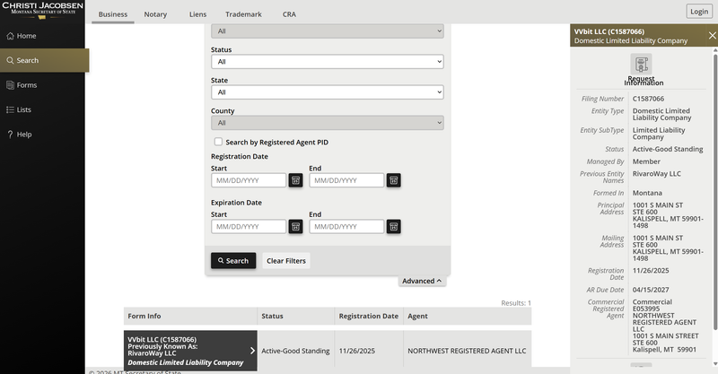Click the Login button
Viewport: 718px width, 374px height.
[699, 12]
